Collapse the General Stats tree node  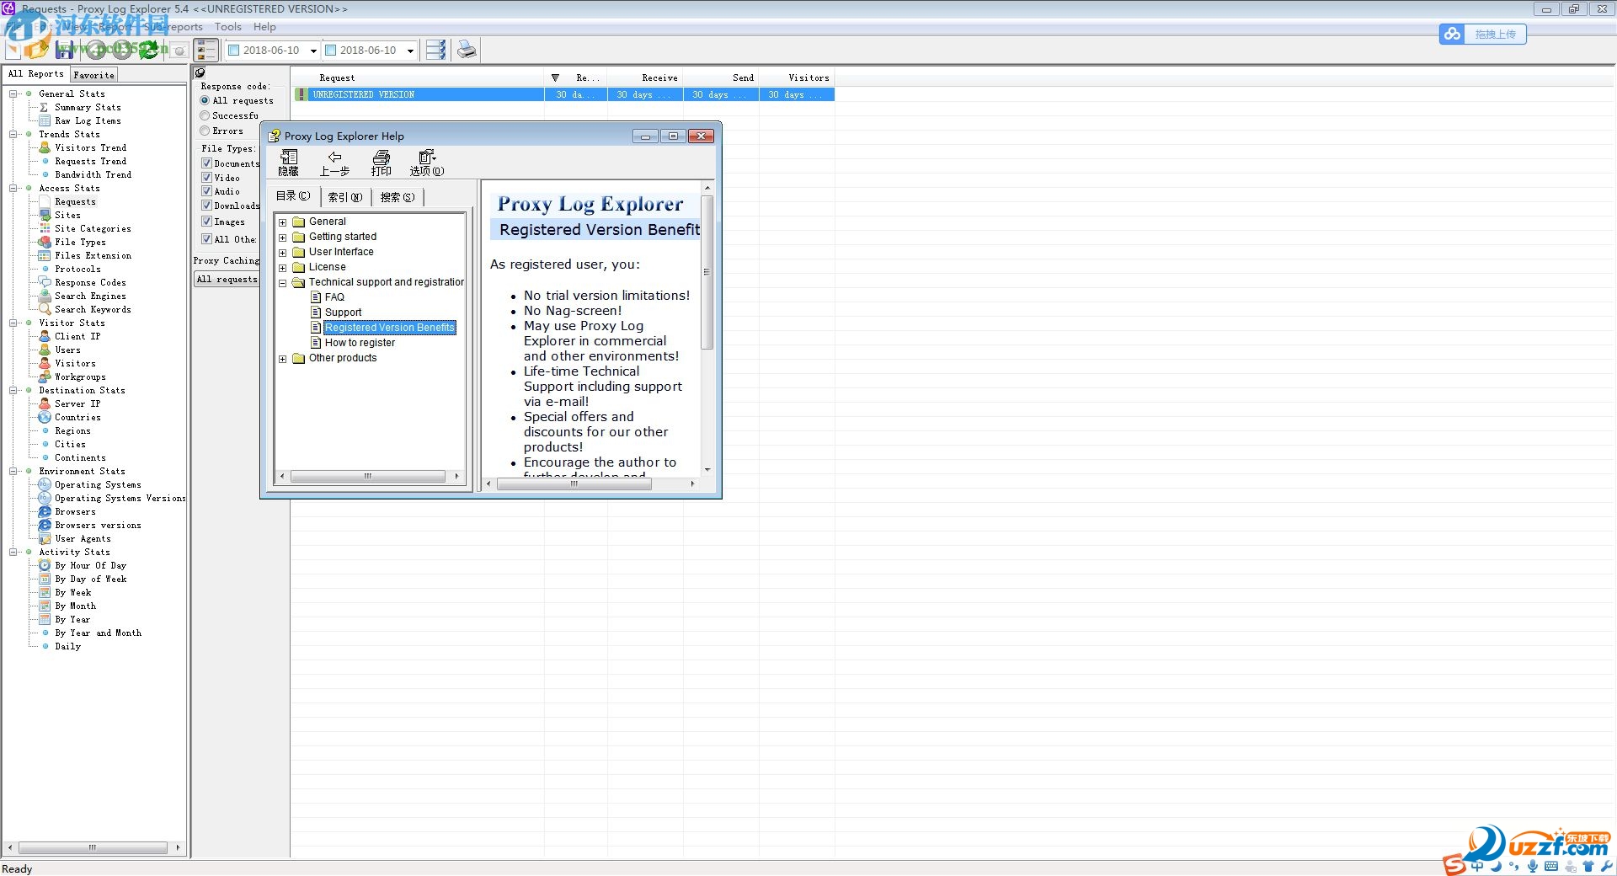pos(13,93)
